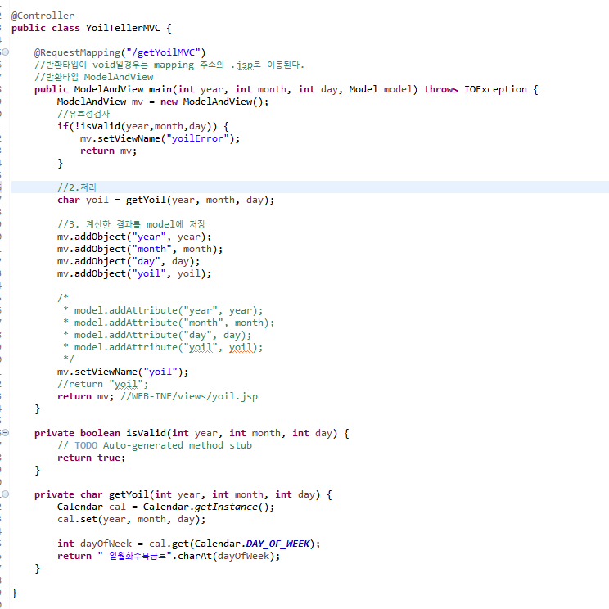
Task: Click IOException in the throws clause
Action: [x=495, y=89]
